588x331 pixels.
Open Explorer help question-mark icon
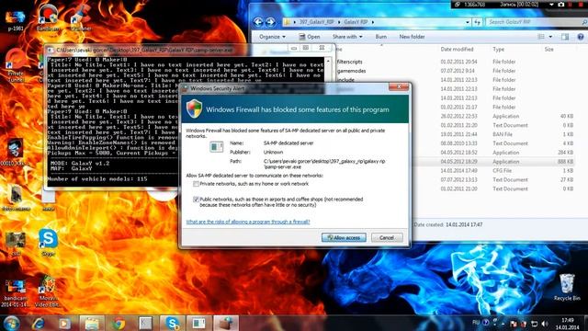[581, 37]
